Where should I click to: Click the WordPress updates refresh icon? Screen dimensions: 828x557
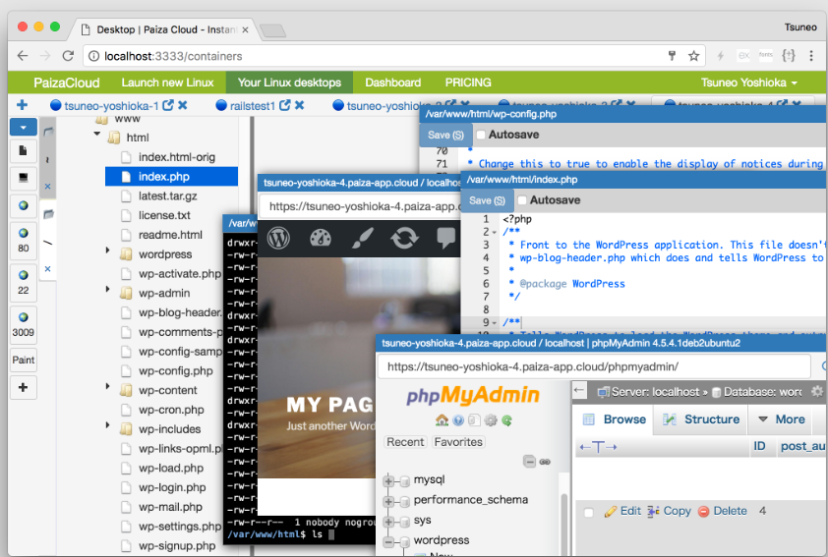pos(404,239)
